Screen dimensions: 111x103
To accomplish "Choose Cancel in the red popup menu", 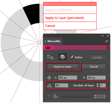I will (x=70, y=26).
